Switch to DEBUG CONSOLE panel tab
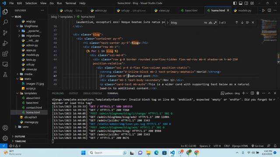The width and height of the screenshot is (280, 157). click(x=92, y=93)
